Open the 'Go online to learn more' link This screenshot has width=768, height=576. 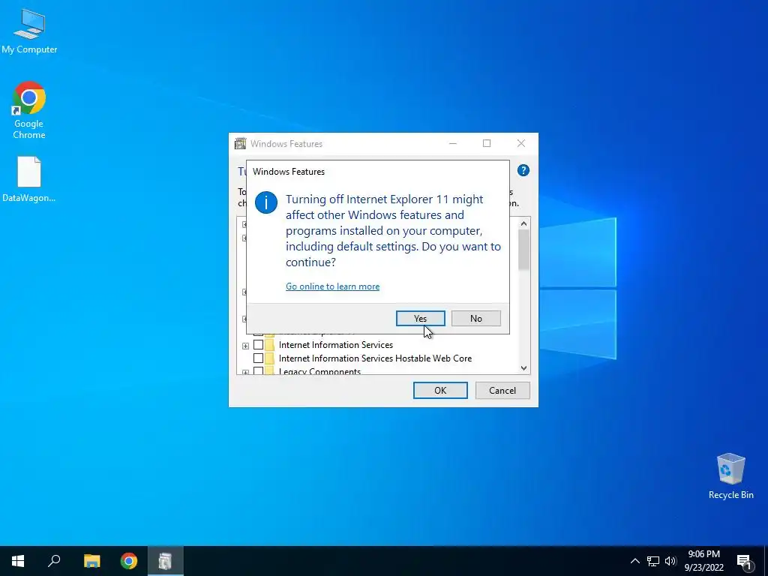332,286
